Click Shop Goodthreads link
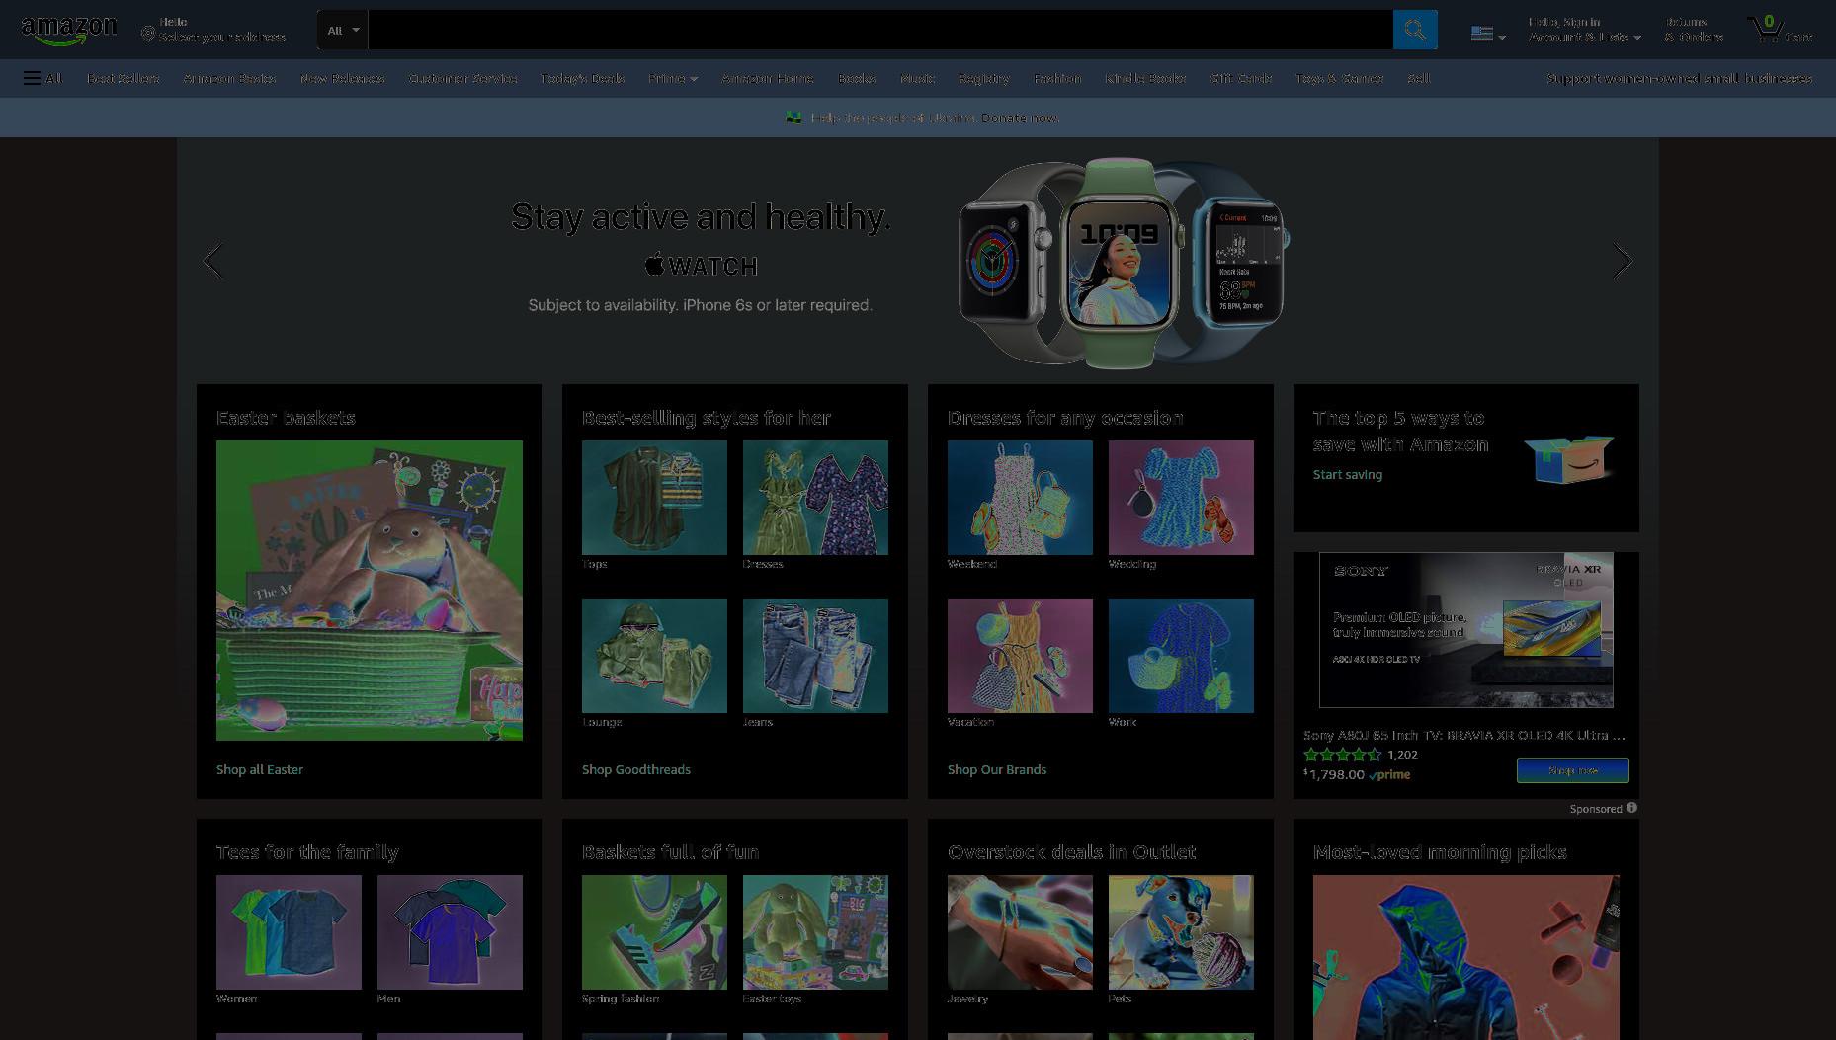The image size is (1836, 1040). coord(636,769)
